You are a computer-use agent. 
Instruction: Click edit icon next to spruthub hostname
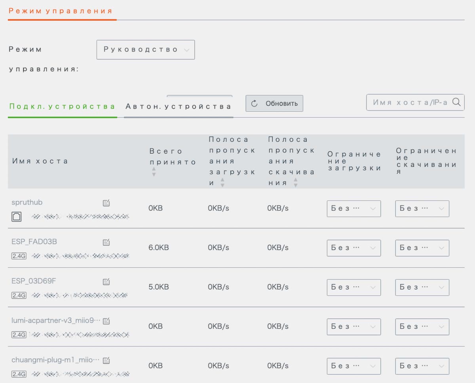[106, 203]
